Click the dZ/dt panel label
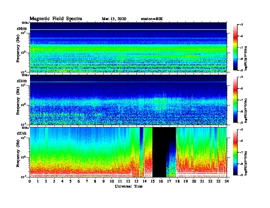The height and width of the screenshot is (208, 270). click(x=22, y=133)
